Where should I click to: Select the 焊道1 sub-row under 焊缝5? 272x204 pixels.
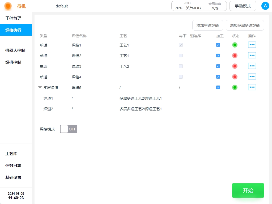(48, 98)
